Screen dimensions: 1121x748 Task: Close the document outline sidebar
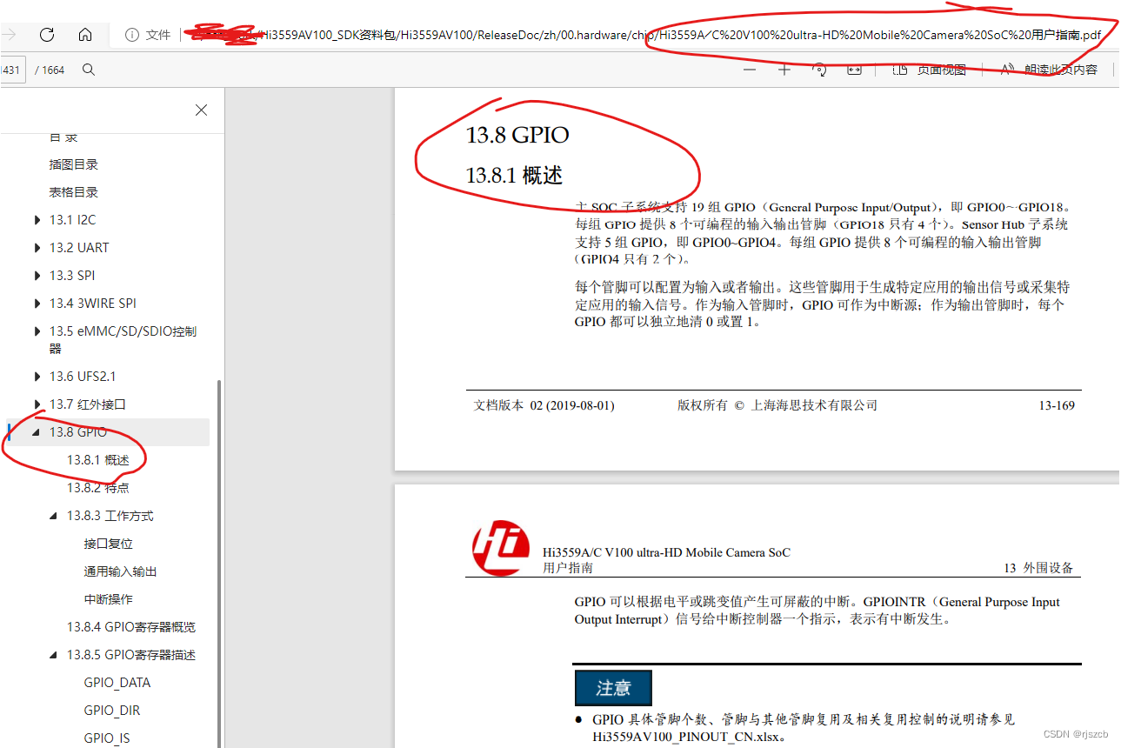coord(201,110)
